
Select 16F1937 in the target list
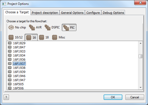pyautogui.click(x=19, y=64)
